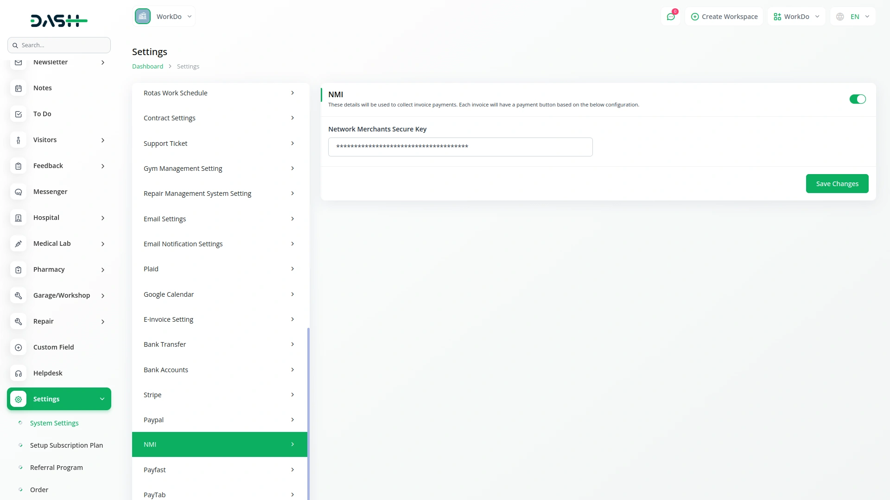Click the Custom Field plus icon

tap(19, 347)
